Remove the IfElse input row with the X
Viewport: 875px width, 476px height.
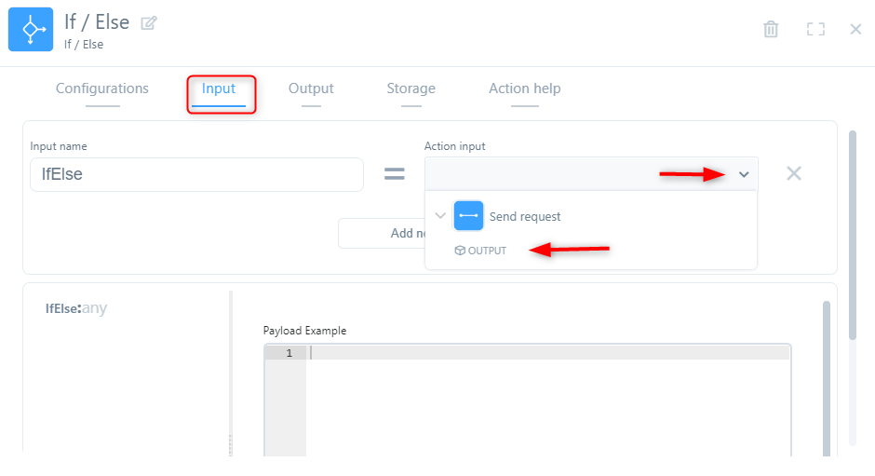(x=794, y=173)
